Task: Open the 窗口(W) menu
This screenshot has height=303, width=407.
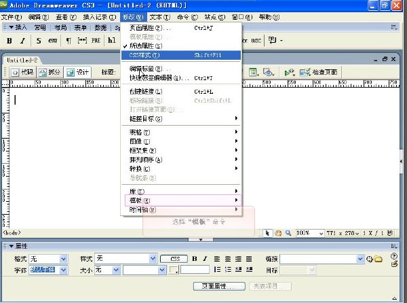Action: click(x=242, y=17)
